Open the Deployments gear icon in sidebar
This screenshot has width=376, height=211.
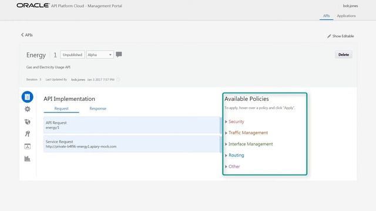pyautogui.click(x=28, y=109)
